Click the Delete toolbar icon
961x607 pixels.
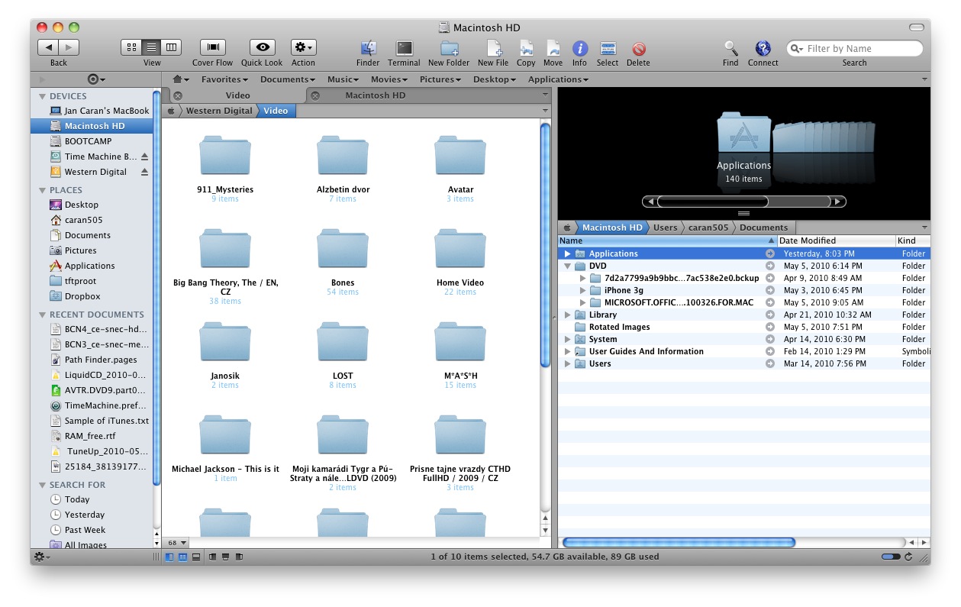638,48
